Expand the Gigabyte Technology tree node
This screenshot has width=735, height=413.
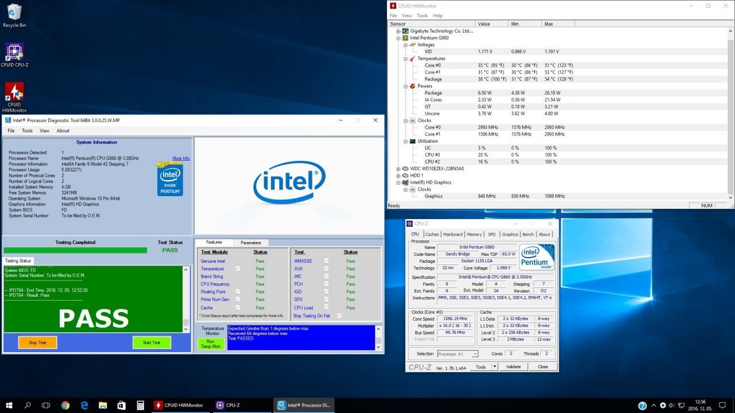point(399,31)
